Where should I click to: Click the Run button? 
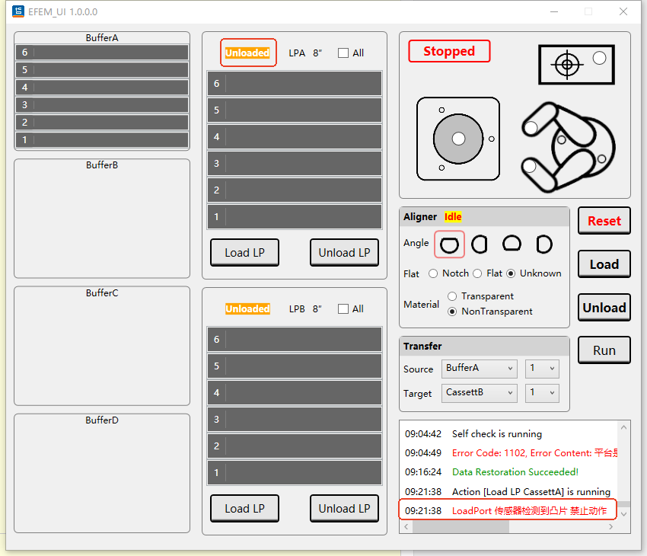click(604, 350)
